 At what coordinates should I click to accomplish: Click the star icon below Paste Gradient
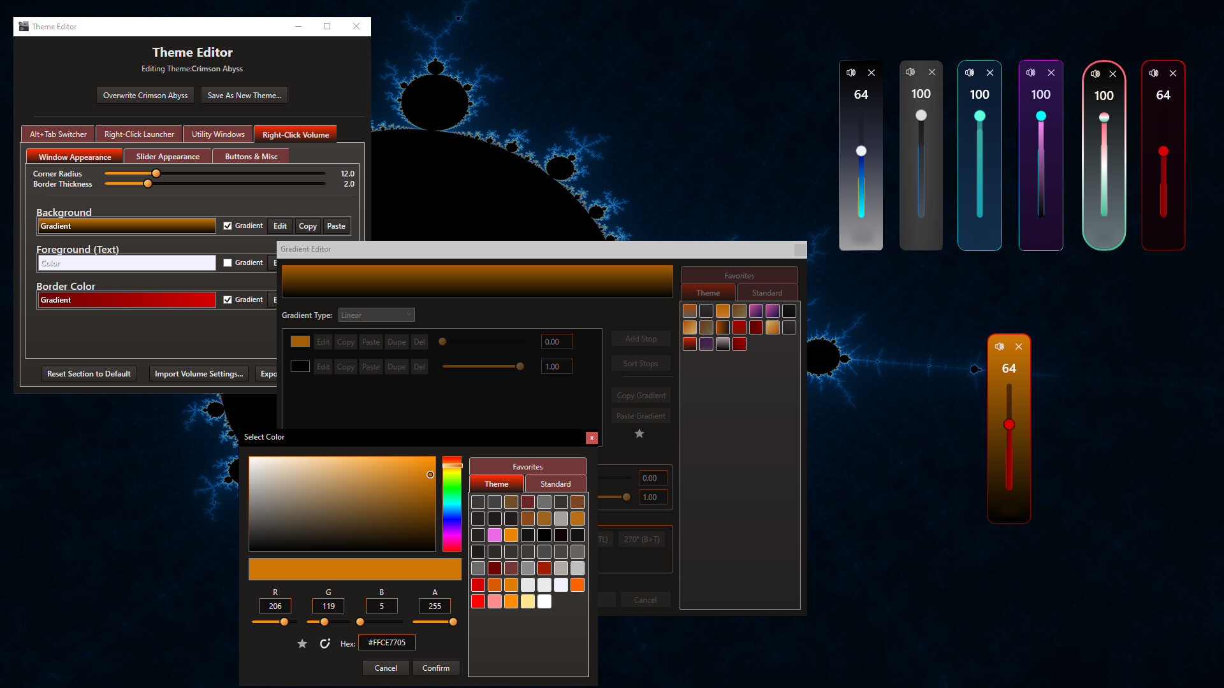click(639, 433)
